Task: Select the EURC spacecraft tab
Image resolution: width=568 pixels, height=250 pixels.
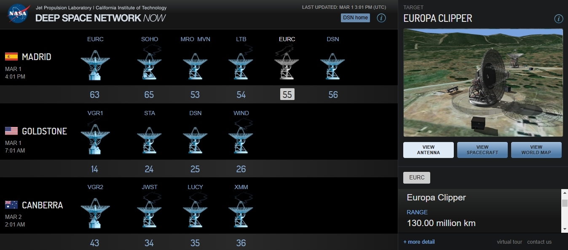Action: point(417,177)
